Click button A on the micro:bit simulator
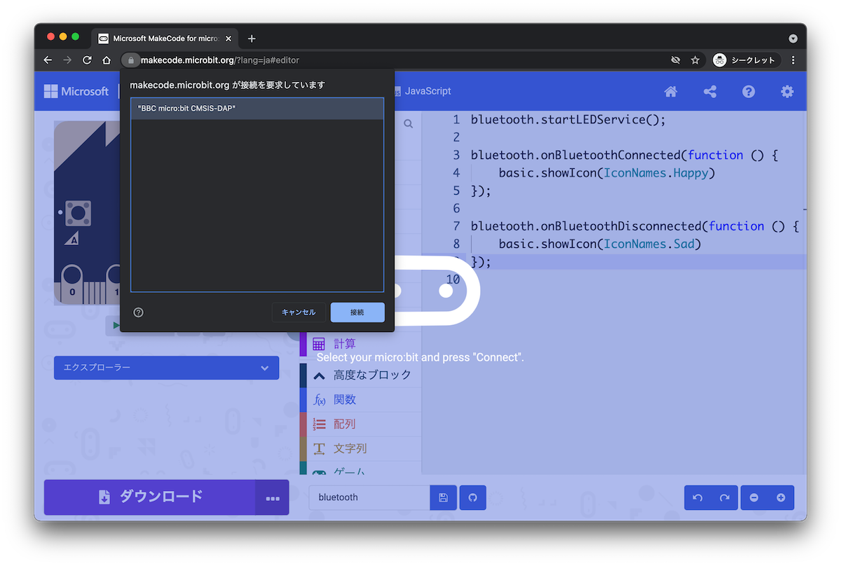 click(78, 213)
